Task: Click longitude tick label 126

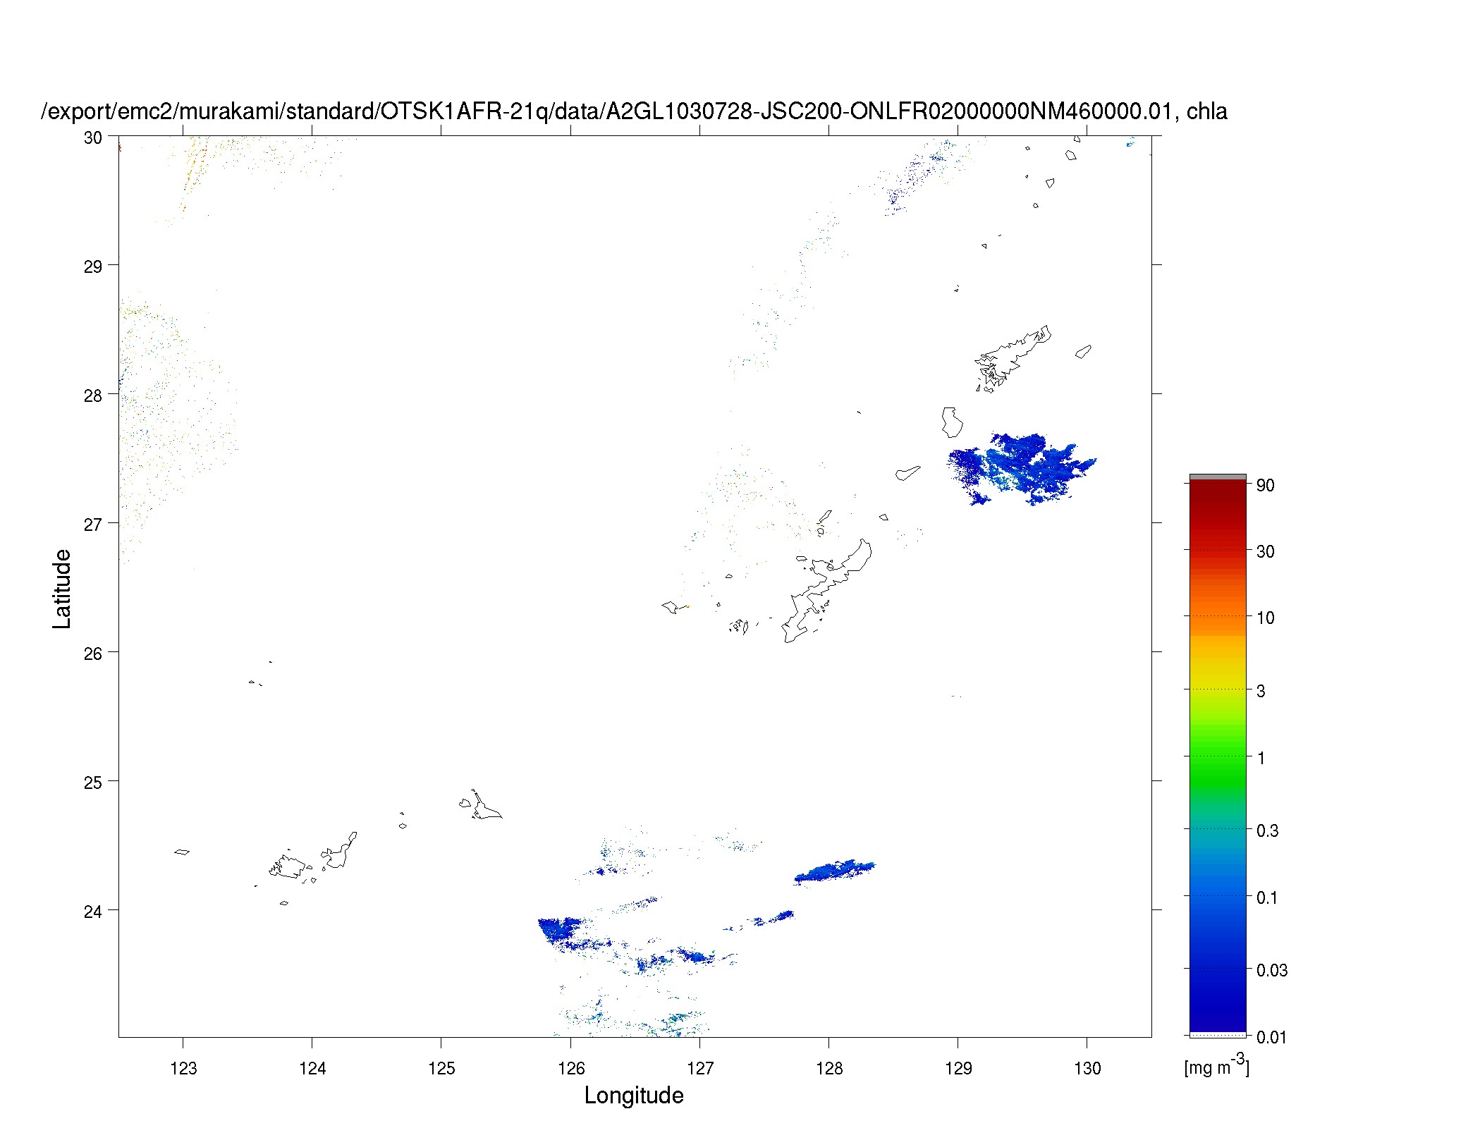Action: click(571, 1069)
